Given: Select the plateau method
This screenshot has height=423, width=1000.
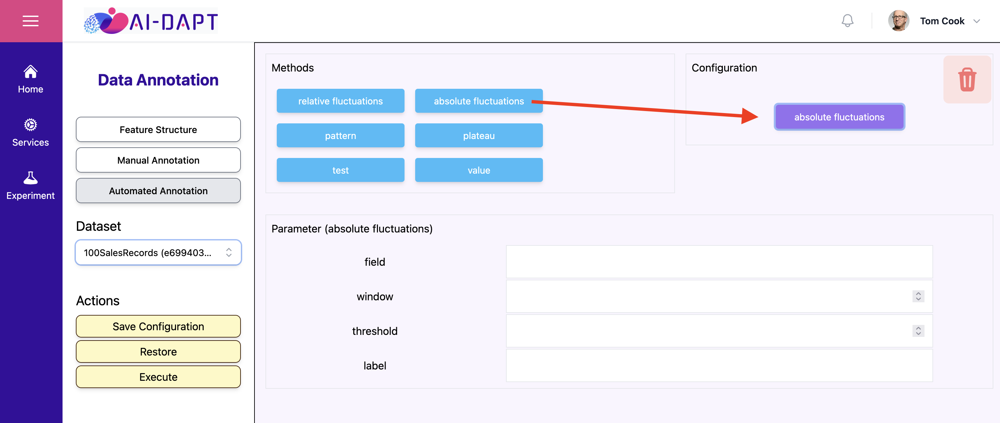Looking at the screenshot, I should coord(479,135).
